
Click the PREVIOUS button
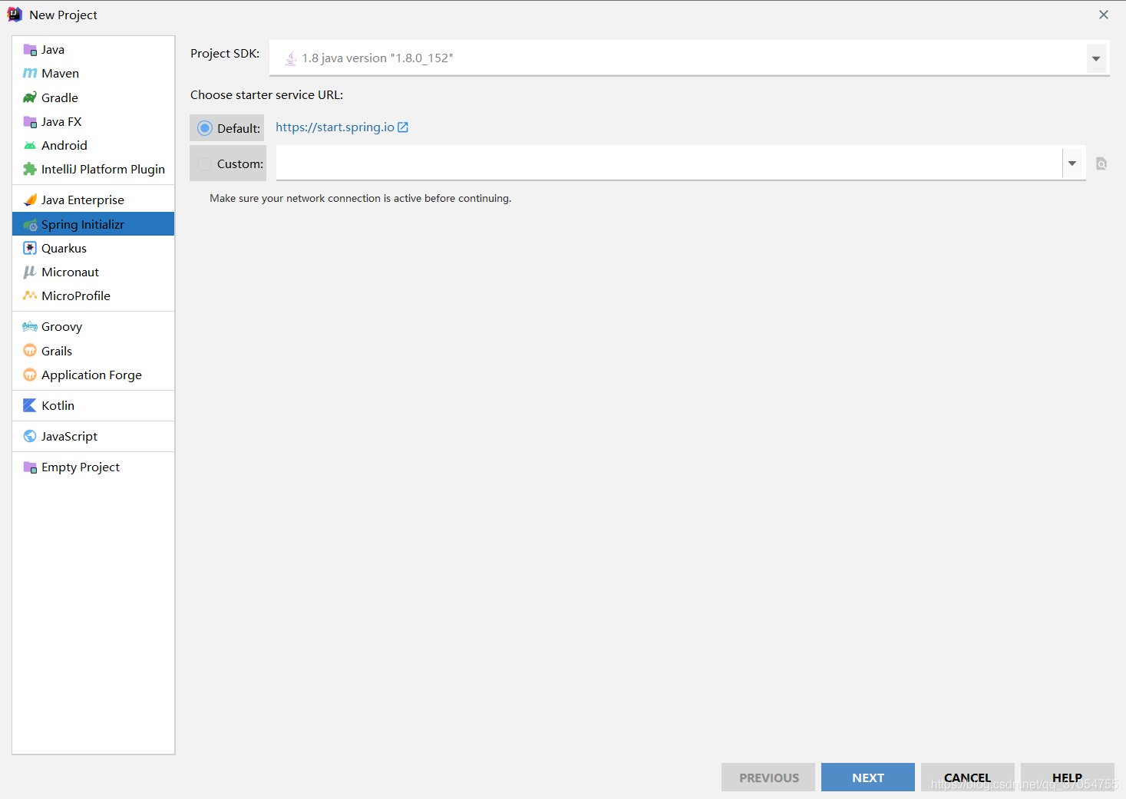click(x=768, y=778)
